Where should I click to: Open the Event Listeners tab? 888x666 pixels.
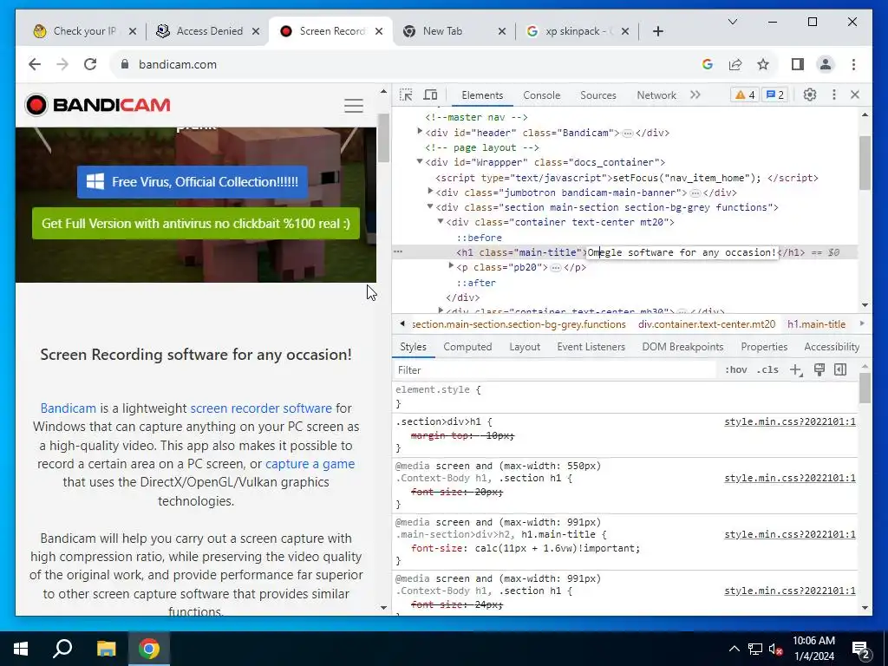[591, 347]
